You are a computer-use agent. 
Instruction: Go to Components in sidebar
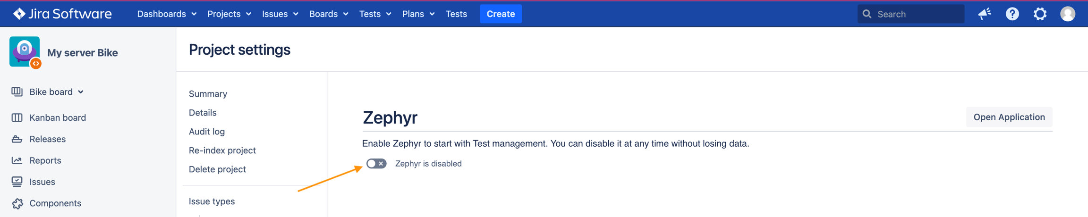[55, 203]
